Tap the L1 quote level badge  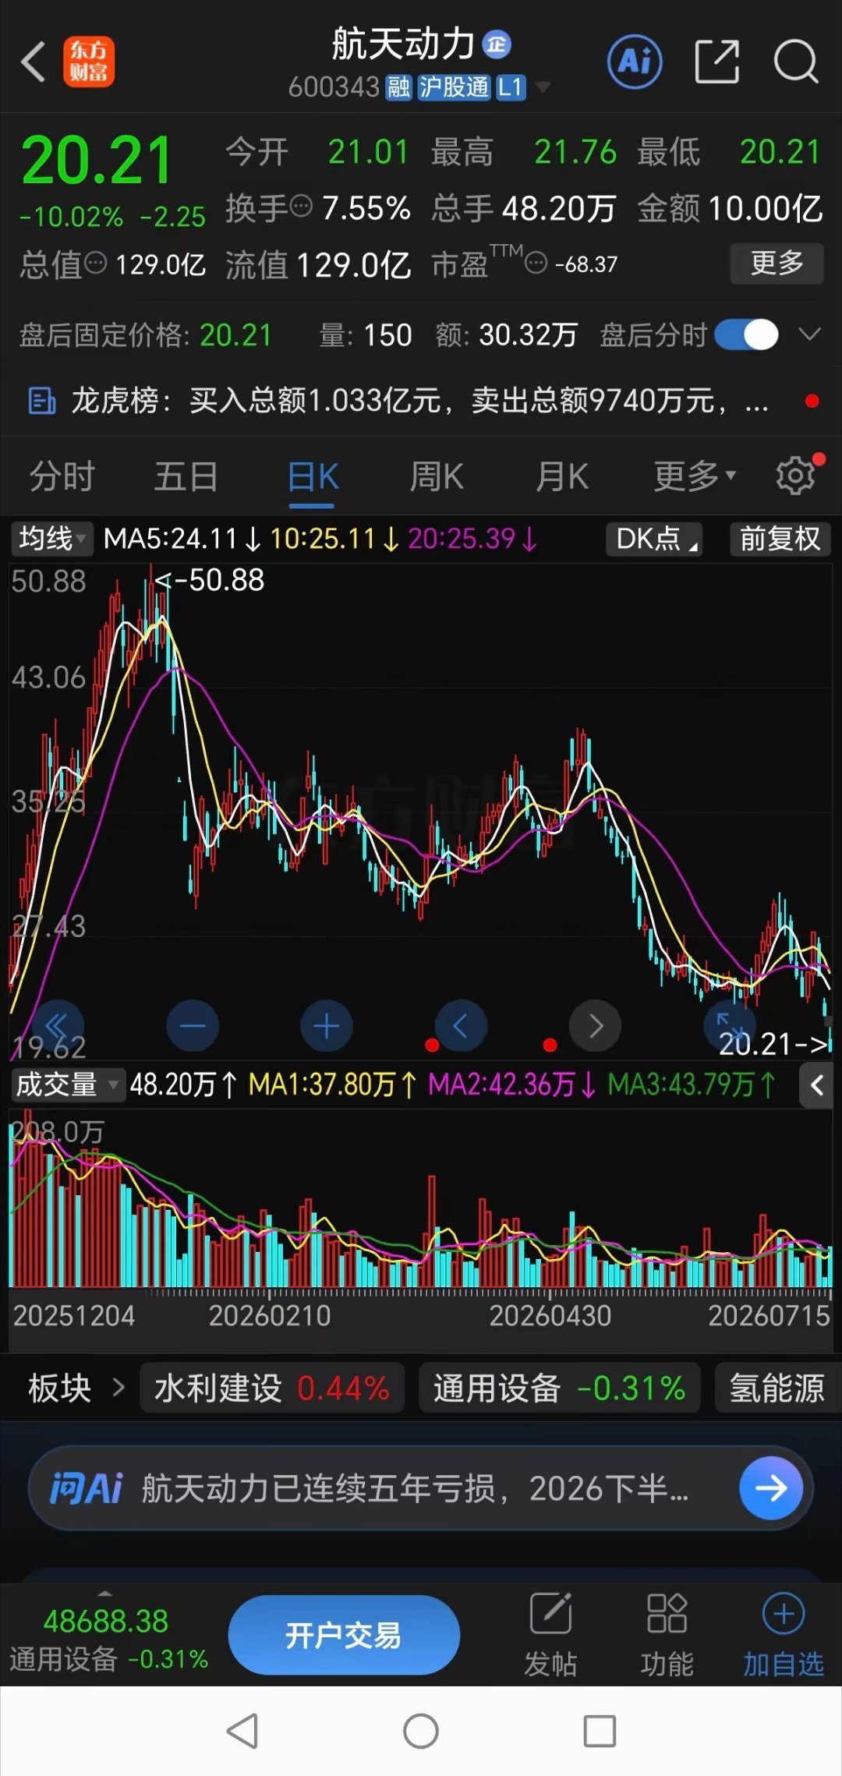click(x=510, y=87)
